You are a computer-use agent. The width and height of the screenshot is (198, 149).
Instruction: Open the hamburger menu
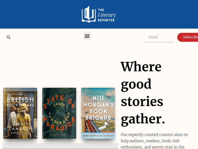87,36
